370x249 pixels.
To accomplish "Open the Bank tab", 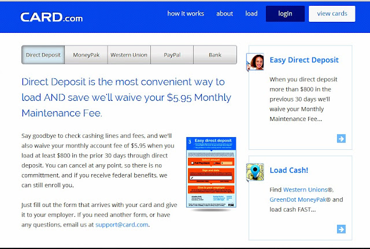I will point(215,55).
